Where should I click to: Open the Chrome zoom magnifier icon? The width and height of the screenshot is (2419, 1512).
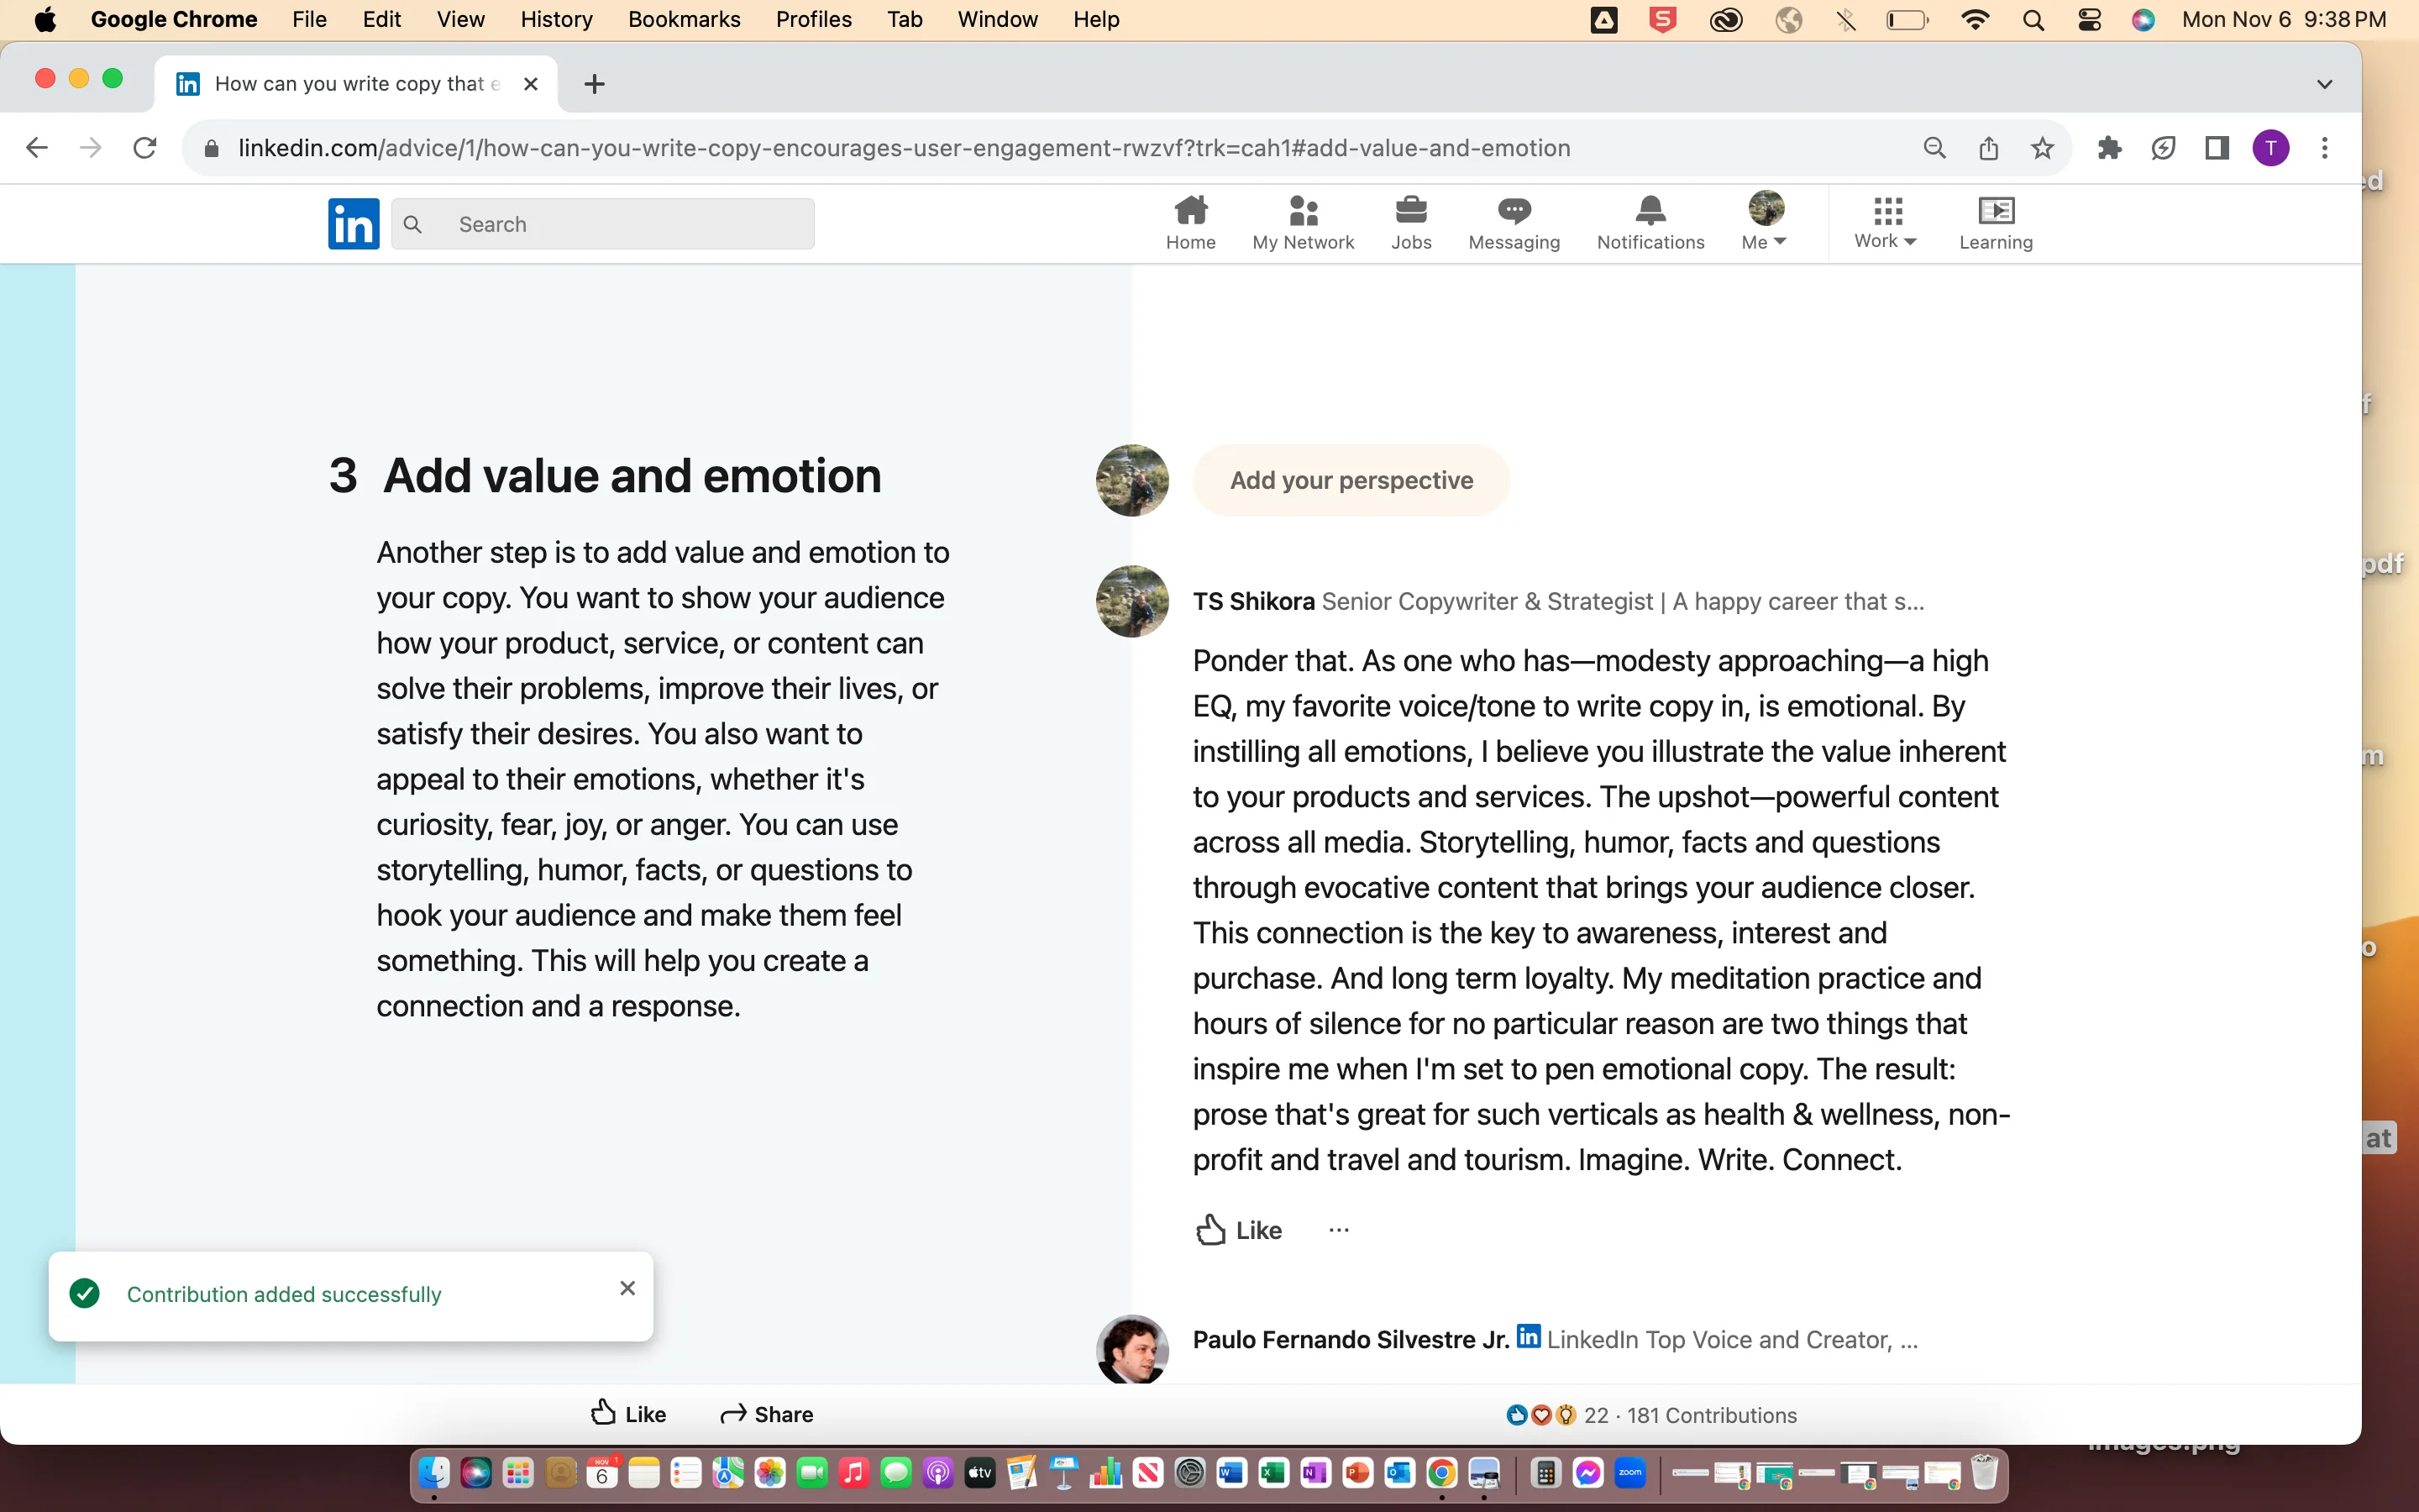[1934, 148]
